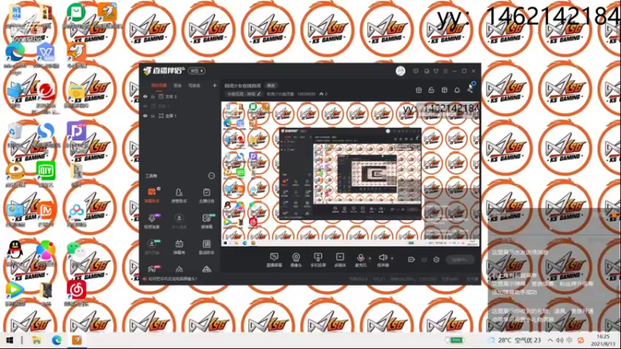Open 弹幕助手 gear settings badge
Image resolution: width=621 pixels, height=349 pixels.
click(159, 188)
